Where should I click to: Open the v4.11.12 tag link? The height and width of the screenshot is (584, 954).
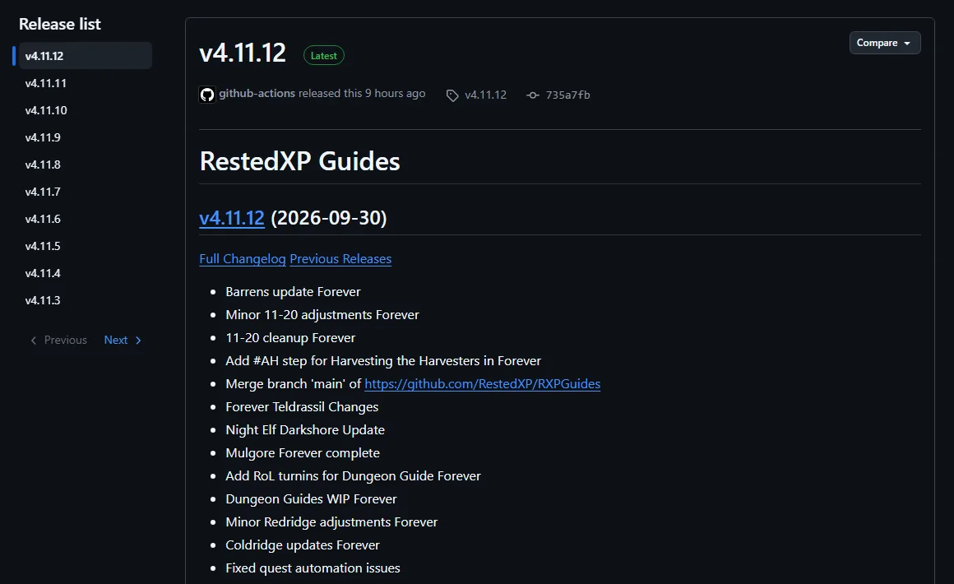pos(485,95)
